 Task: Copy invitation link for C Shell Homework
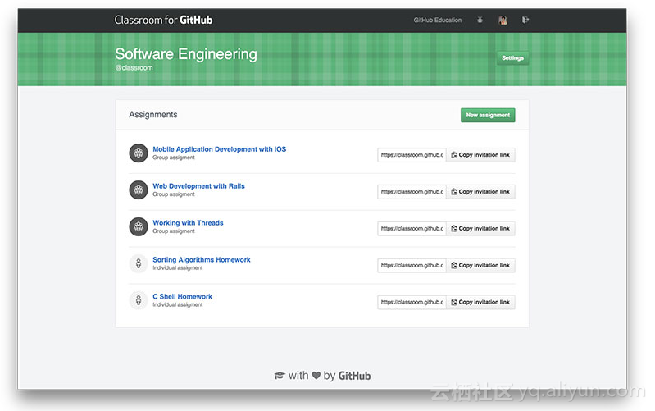click(x=480, y=302)
